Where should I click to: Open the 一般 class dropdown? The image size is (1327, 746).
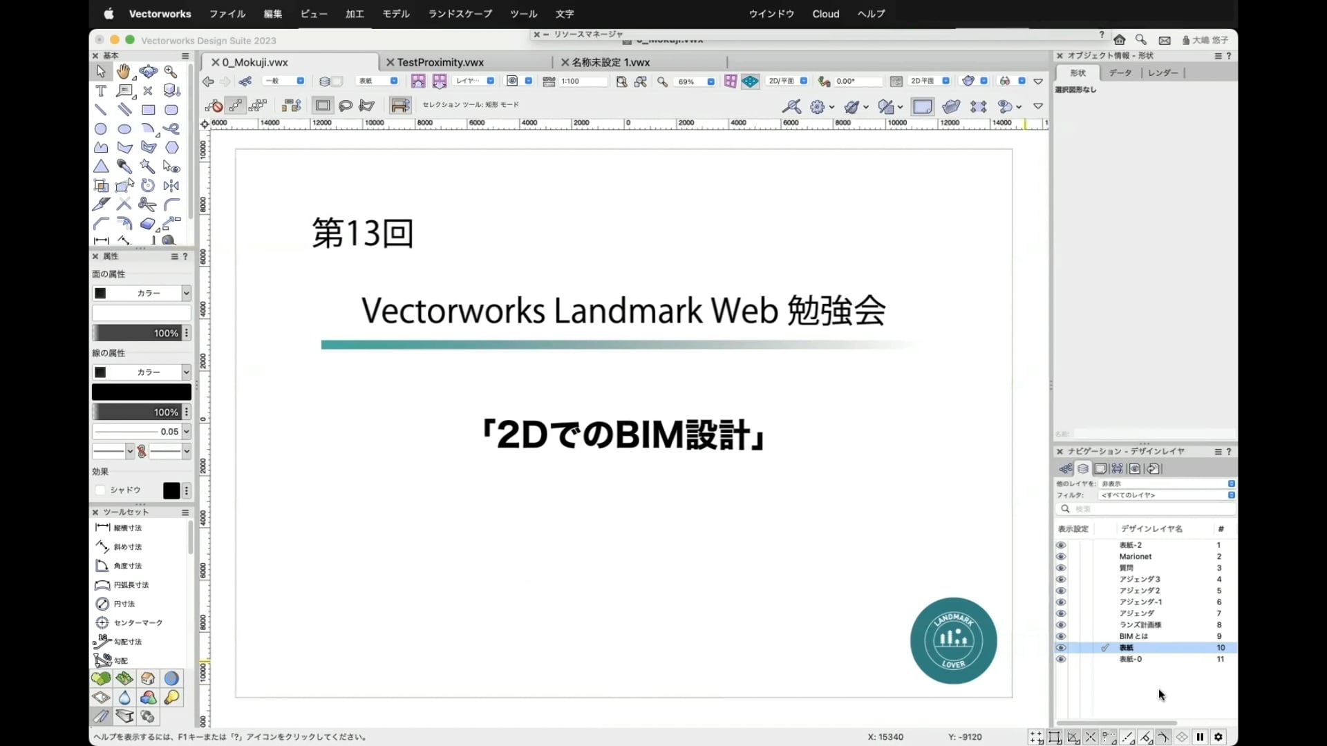pos(283,82)
